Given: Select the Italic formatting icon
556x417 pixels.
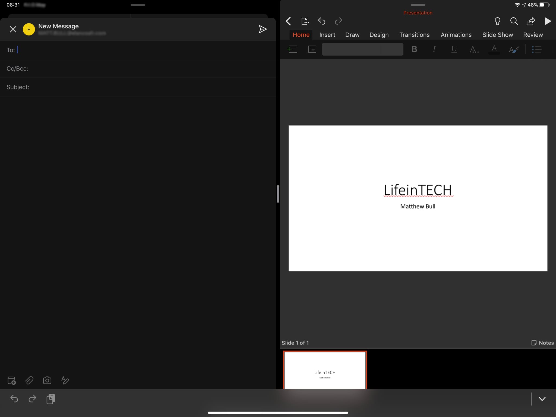Looking at the screenshot, I should point(434,49).
